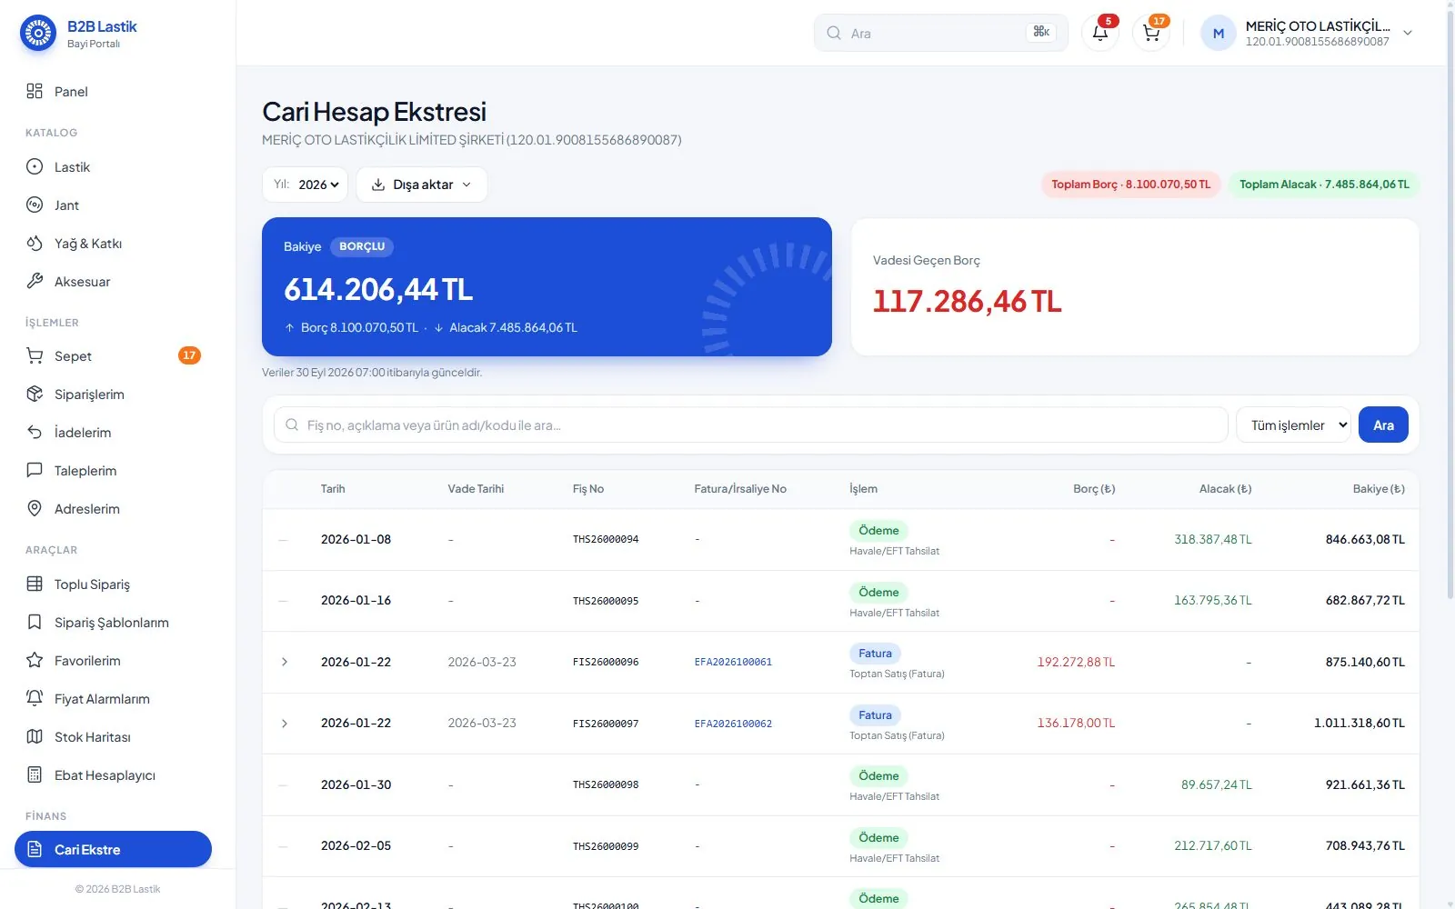This screenshot has height=909, width=1455.
Task: Click receipt number THS26000094
Action: click(606, 539)
